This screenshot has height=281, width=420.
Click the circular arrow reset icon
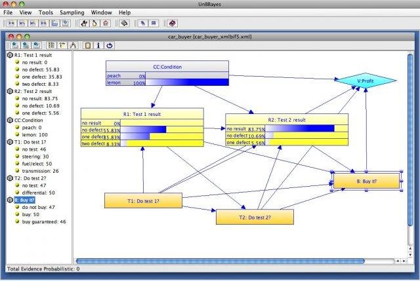click(x=109, y=45)
